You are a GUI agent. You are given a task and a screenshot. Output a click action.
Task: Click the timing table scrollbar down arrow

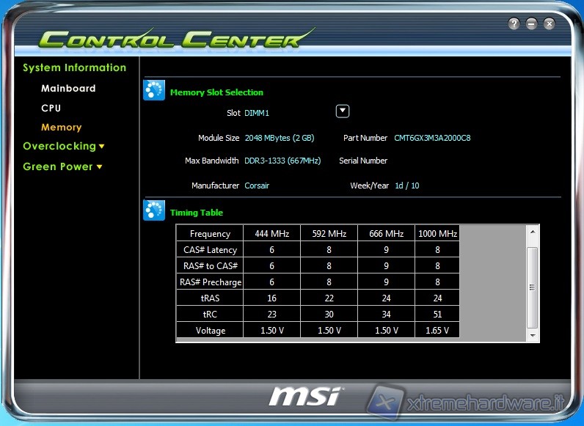[533, 334]
